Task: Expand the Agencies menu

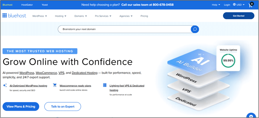Action: coord(126,16)
